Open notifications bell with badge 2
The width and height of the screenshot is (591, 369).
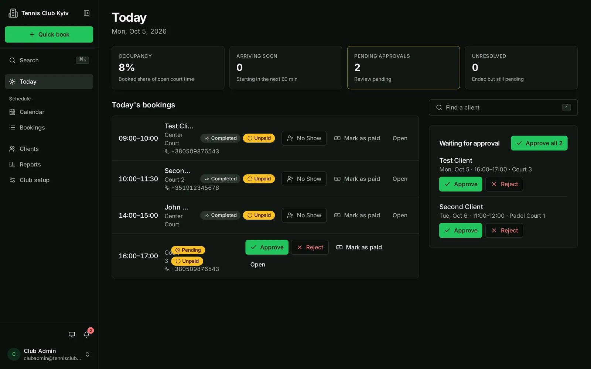[87, 334]
